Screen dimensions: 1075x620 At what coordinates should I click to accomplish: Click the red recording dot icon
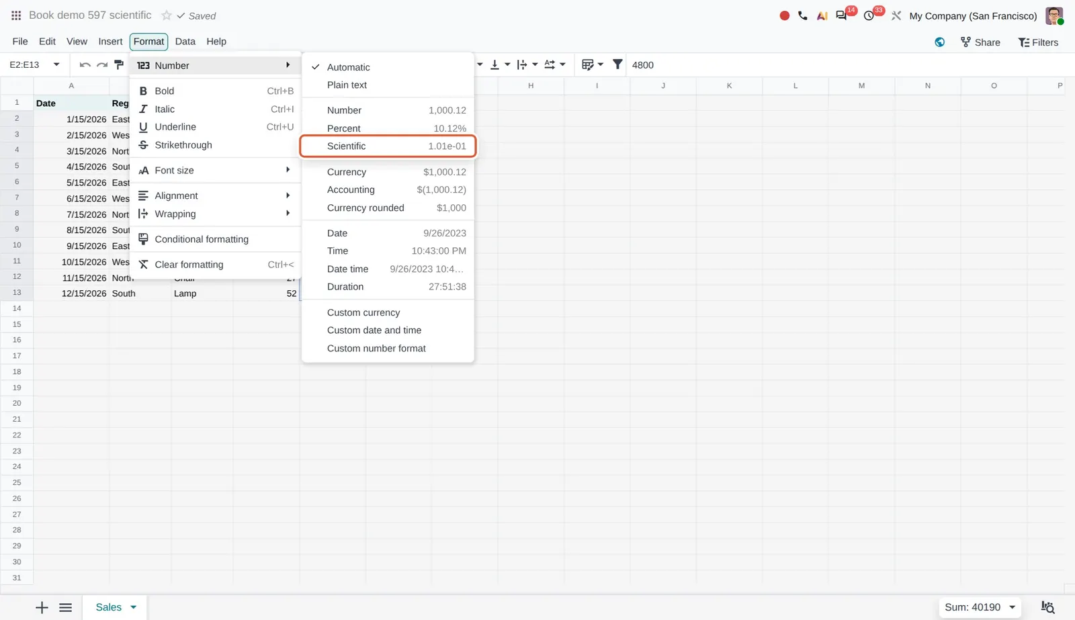[784, 15]
